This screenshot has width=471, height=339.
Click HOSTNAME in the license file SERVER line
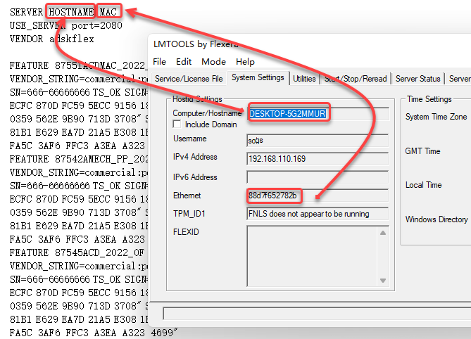71,12
